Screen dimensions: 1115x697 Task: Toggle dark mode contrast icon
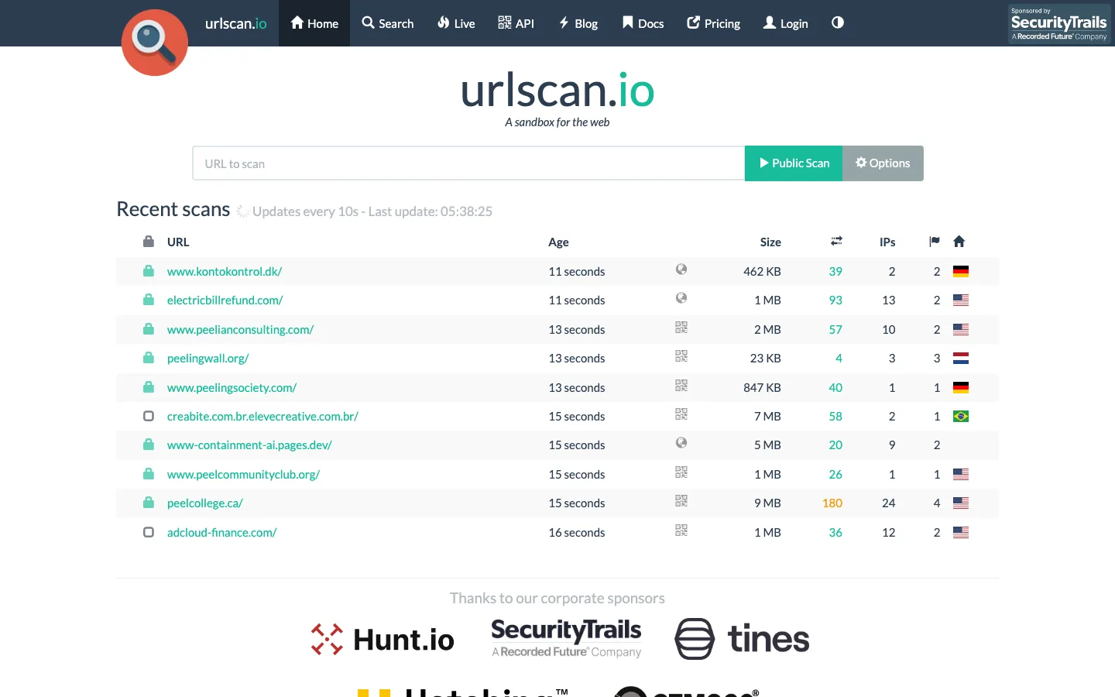[x=838, y=23]
